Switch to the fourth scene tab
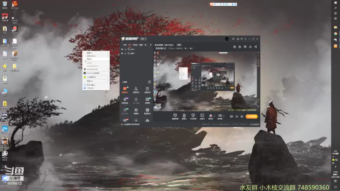 tap(141, 45)
